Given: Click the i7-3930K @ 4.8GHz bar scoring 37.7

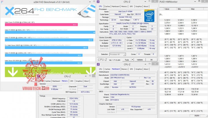Looking at the screenshot, I should click(x=49, y=40).
